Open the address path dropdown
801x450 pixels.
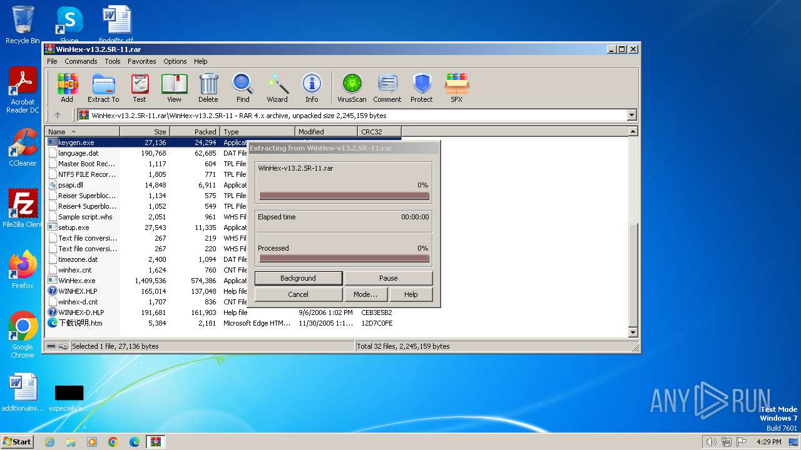tap(631, 115)
